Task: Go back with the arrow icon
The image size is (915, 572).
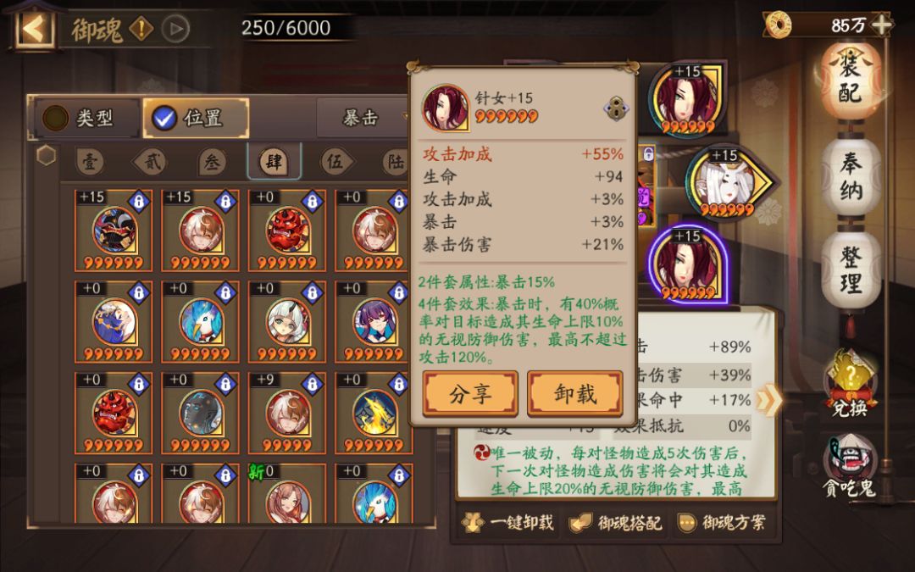Action: point(34,29)
